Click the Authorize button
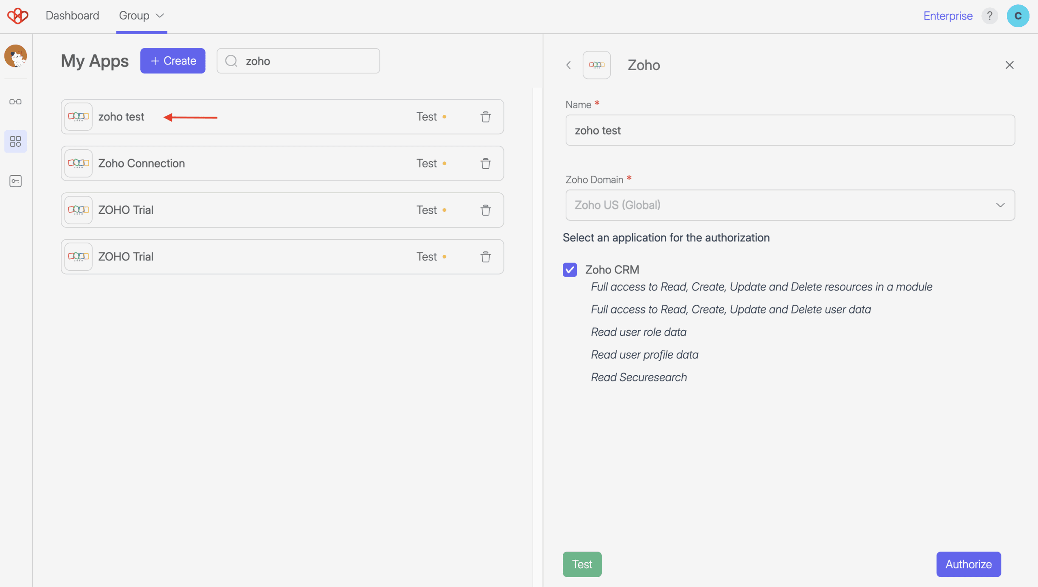 pyautogui.click(x=969, y=564)
